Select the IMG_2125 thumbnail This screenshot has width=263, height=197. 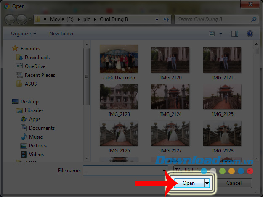pyautogui.click(x=222, y=97)
